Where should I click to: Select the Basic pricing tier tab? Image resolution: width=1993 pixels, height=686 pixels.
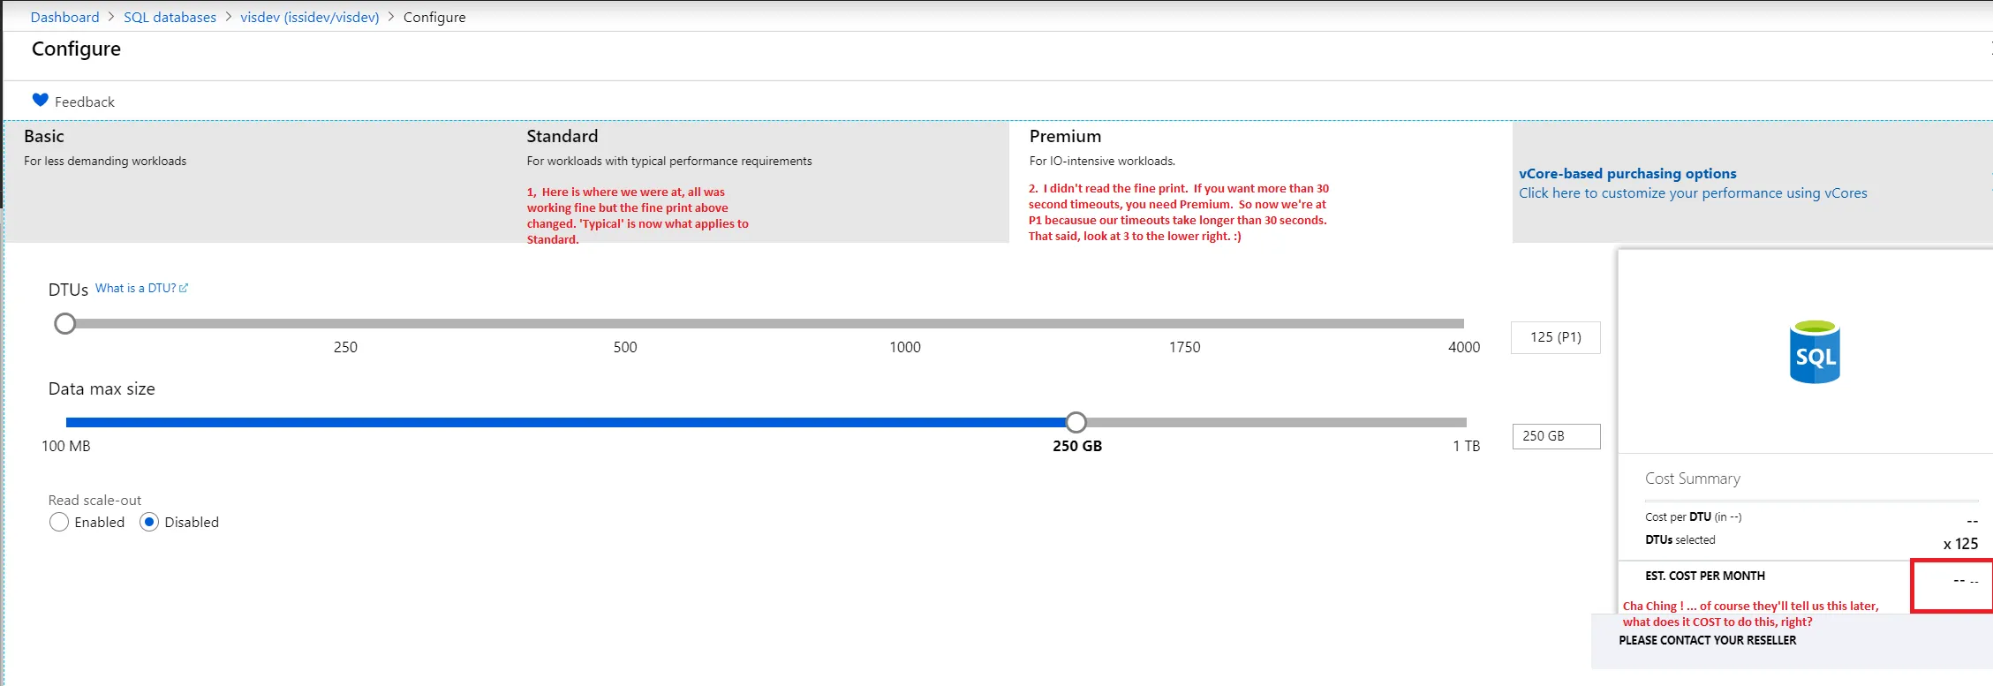[255, 182]
